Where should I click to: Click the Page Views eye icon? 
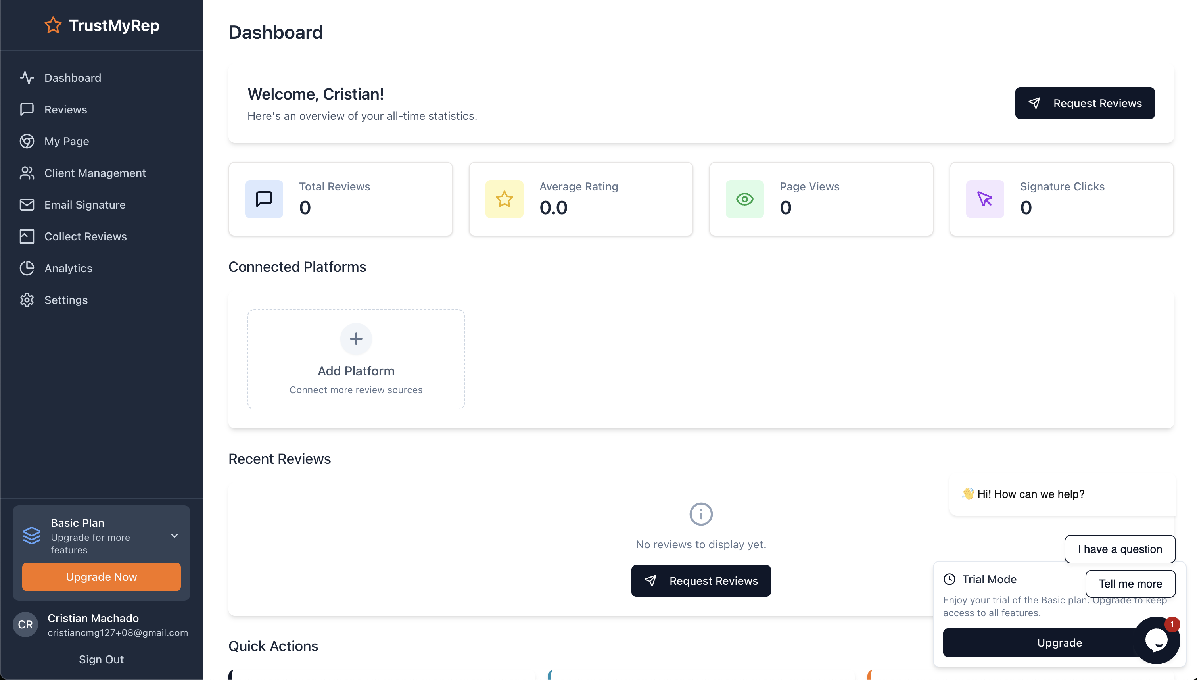coord(744,199)
